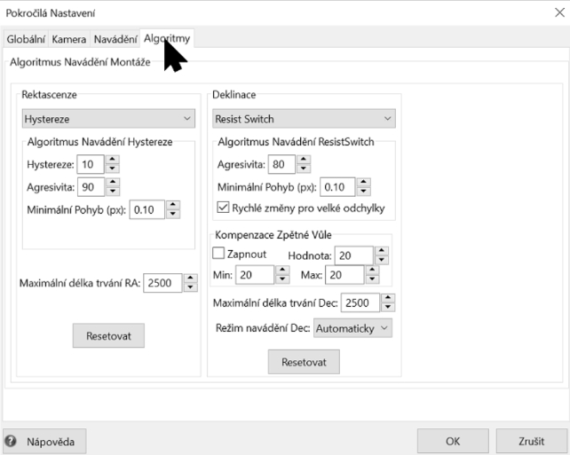Image resolution: width=570 pixels, height=455 pixels.
Task: Open the Deklinace algorithm dropdown (Resist Switch)
Action: 304,119
